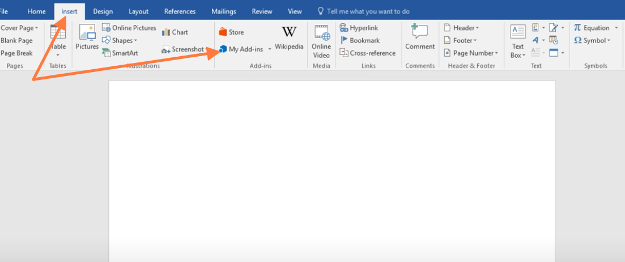Expand the Object dropdown arrow

[563, 53]
